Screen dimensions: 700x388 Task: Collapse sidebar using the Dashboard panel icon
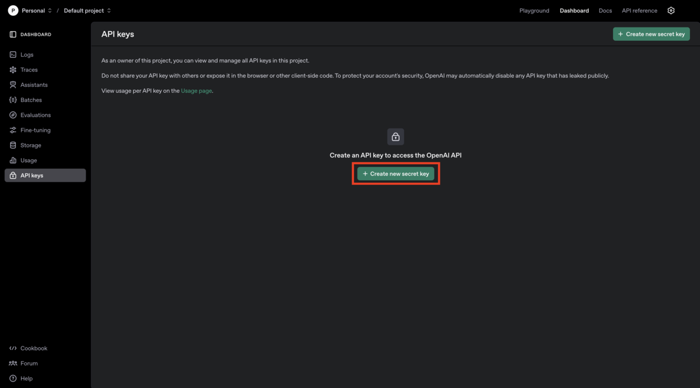pyautogui.click(x=13, y=34)
